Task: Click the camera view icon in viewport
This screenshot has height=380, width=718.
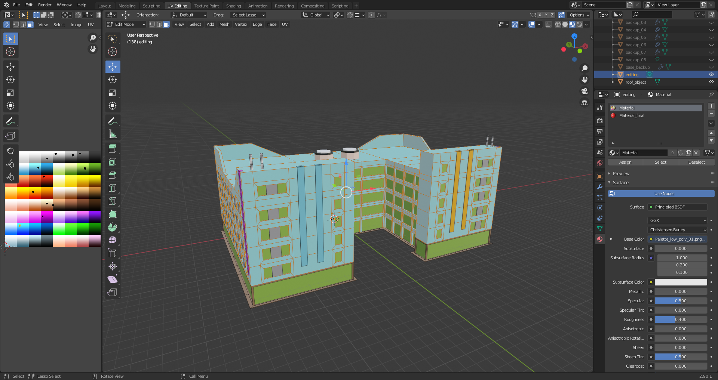Action: [x=584, y=91]
